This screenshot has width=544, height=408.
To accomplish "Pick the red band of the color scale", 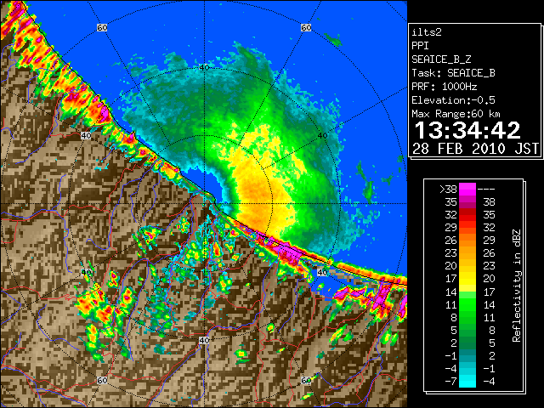I will (467, 214).
